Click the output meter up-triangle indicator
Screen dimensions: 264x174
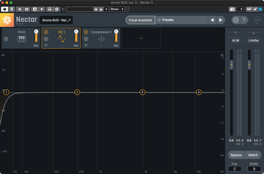pyautogui.click(x=253, y=33)
